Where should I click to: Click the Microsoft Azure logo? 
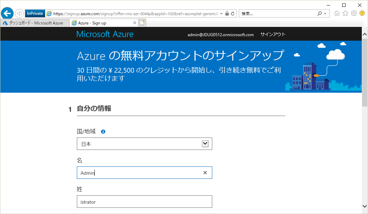(105, 34)
